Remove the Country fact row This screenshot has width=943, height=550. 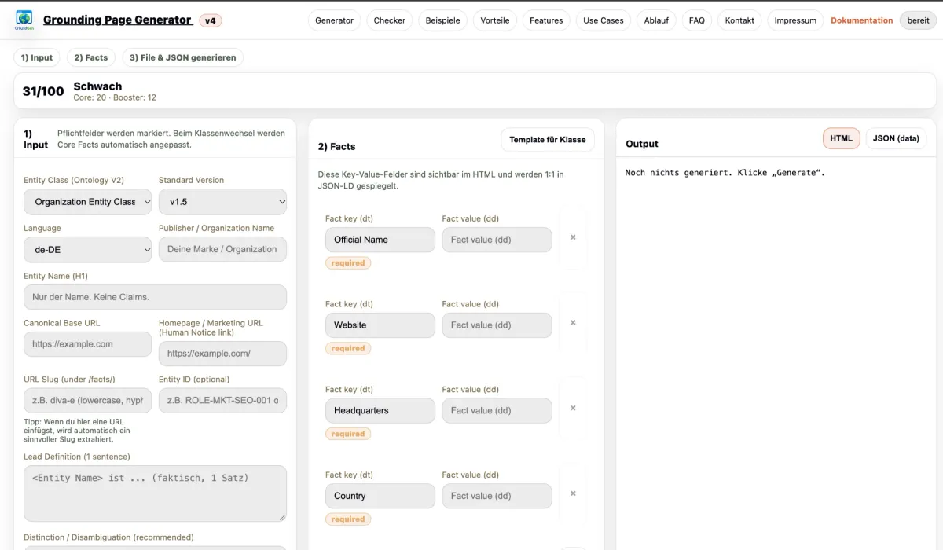point(573,493)
